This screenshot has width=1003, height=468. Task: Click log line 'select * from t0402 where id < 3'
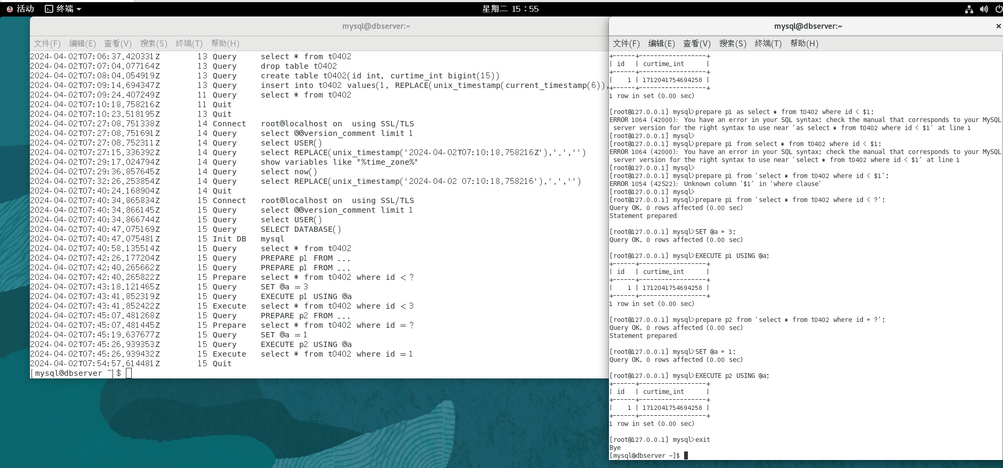click(337, 306)
